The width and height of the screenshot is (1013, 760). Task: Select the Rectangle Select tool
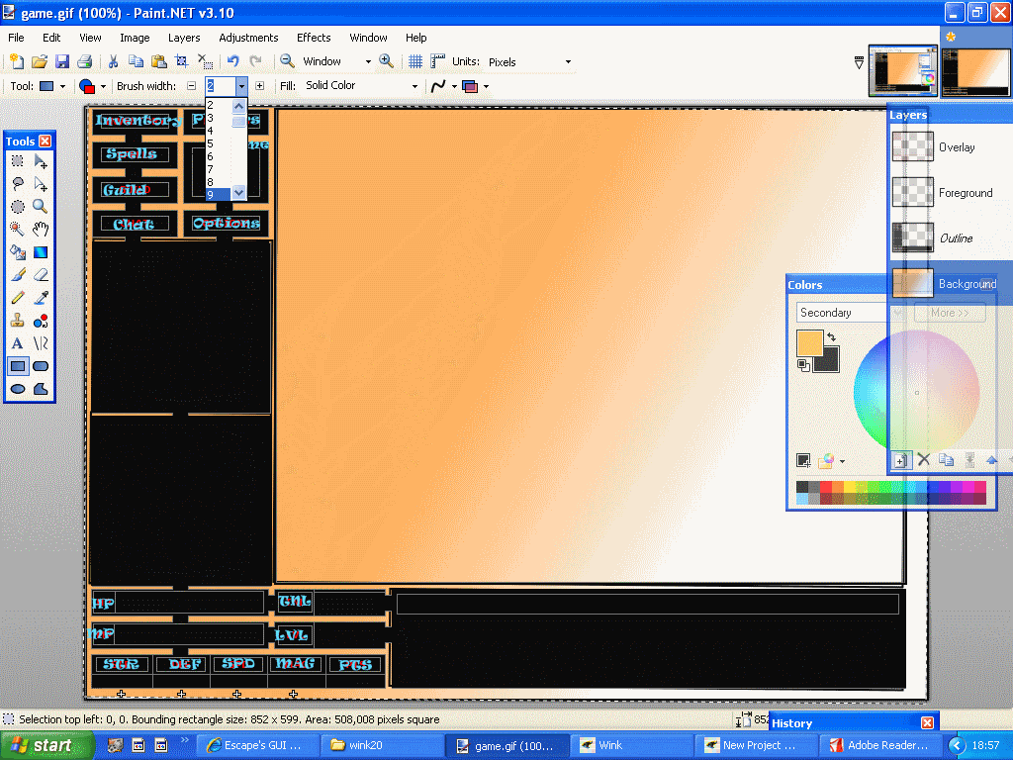coord(18,161)
